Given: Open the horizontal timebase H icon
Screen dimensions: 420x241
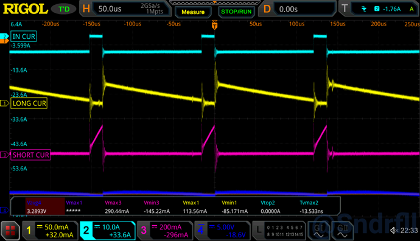Looking at the screenshot, I should click(86, 9).
